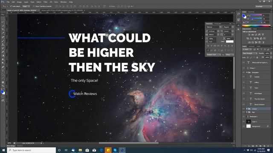Screen dimensions: 273x153
Task: Select the Brush tool
Action: tap(3, 41)
